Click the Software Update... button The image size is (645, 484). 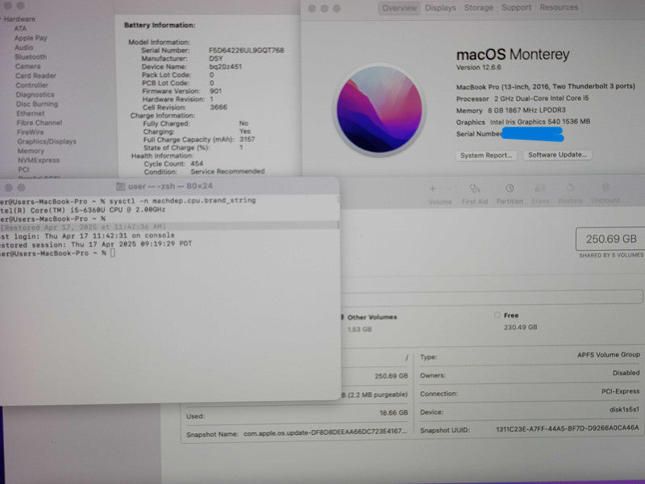[x=557, y=155]
